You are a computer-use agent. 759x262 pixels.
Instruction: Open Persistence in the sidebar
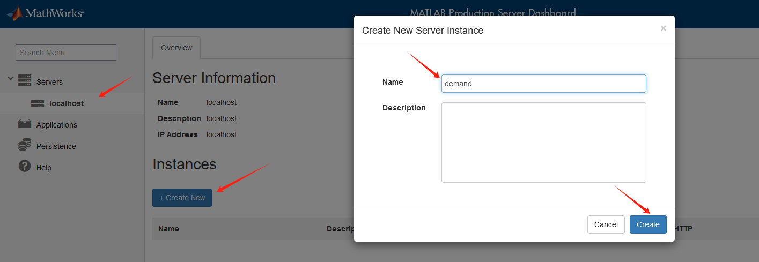click(56, 146)
